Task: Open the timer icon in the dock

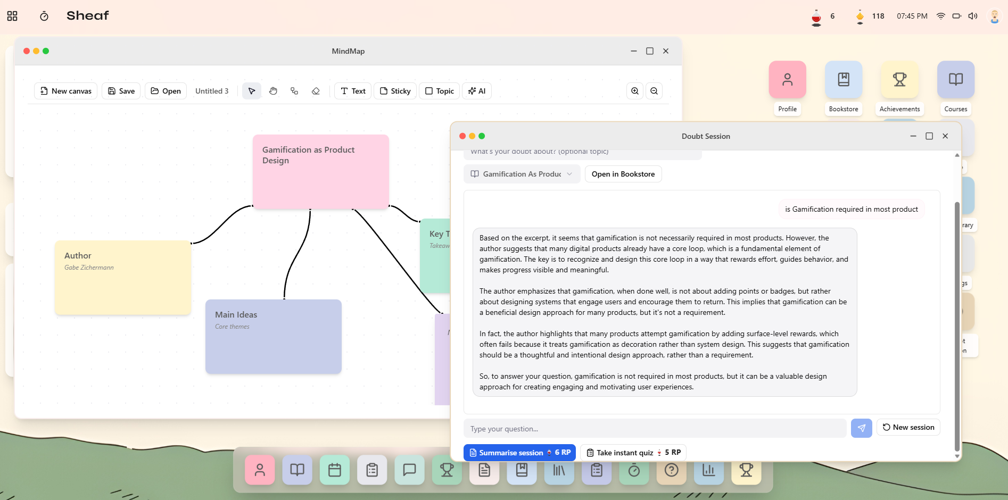Action: pos(634,470)
